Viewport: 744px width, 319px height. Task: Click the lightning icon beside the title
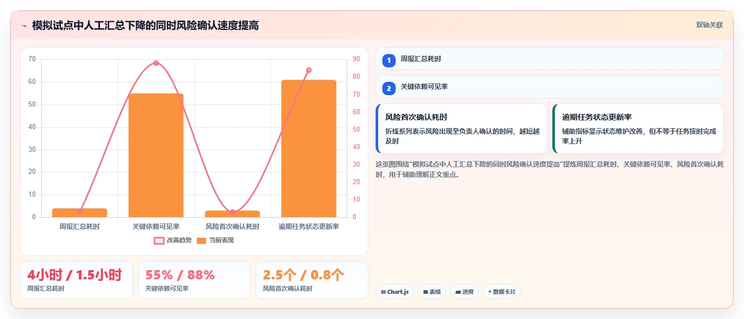click(24, 25)
